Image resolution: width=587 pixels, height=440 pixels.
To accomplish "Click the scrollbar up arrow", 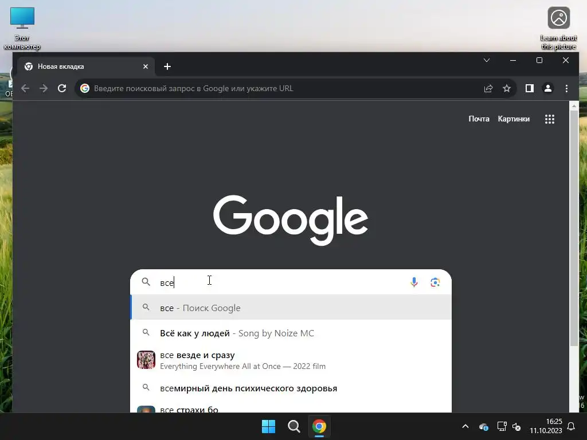I will pos(574,107).
